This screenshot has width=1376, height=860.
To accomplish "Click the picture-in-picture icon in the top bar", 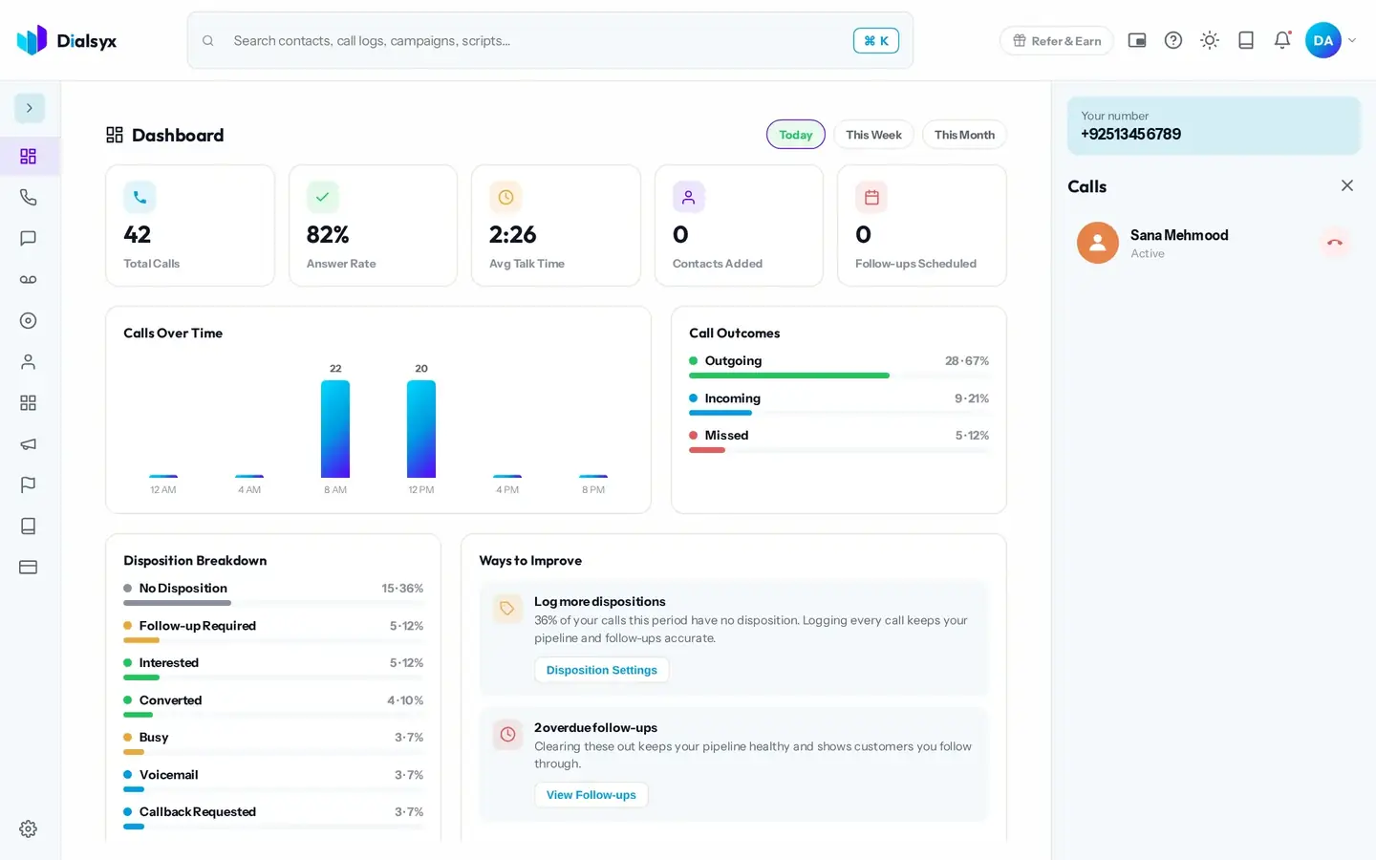I will [1137, 40].
